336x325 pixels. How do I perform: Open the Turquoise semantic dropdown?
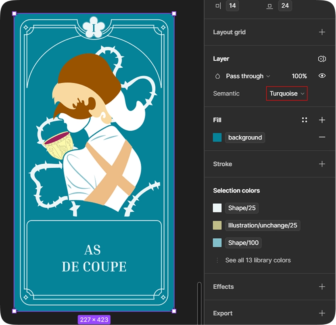(x=286, y=93)
